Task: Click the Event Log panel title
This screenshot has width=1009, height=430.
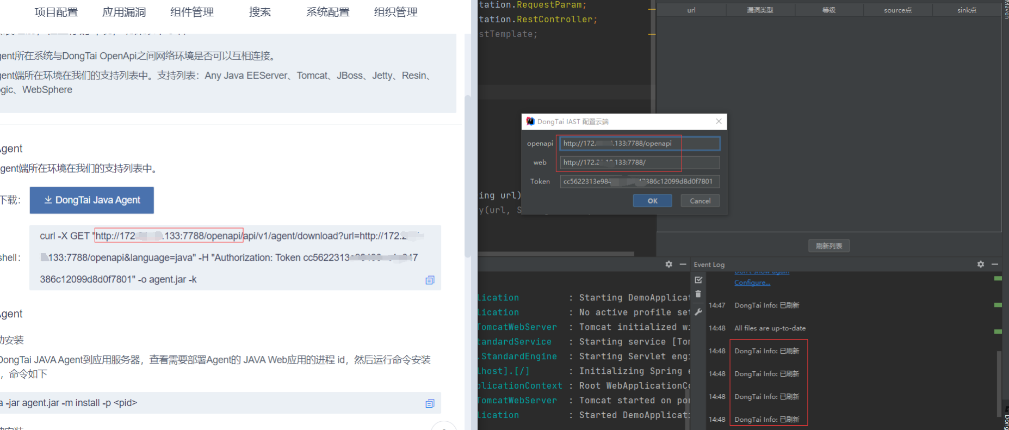Action: (x=709, y=265)
